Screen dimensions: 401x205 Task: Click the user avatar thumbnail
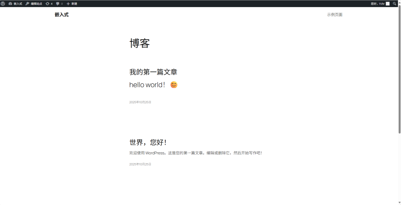(388, 4)
